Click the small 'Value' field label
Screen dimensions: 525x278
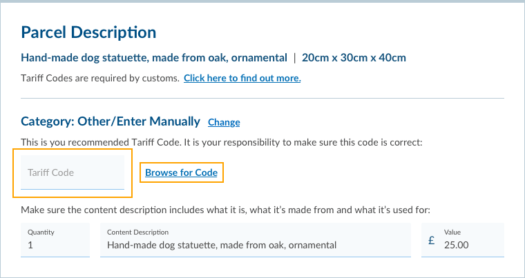(452, 232)
